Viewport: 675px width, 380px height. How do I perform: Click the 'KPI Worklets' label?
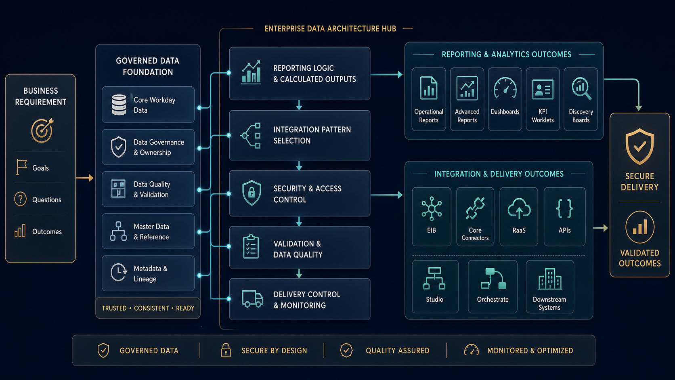pyautogui.click(x=543, y=116)
